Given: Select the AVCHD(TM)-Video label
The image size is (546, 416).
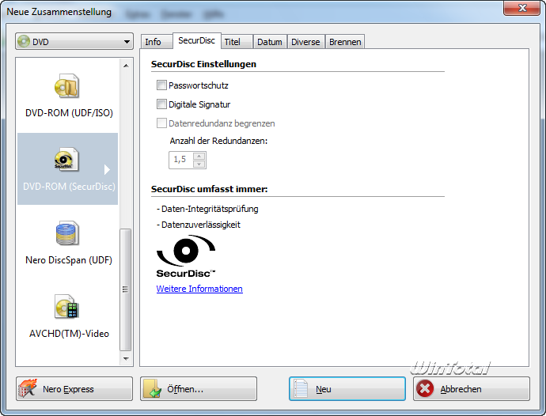Looking at the screenshot, I should pyautogui.click(x=69, y=334).
